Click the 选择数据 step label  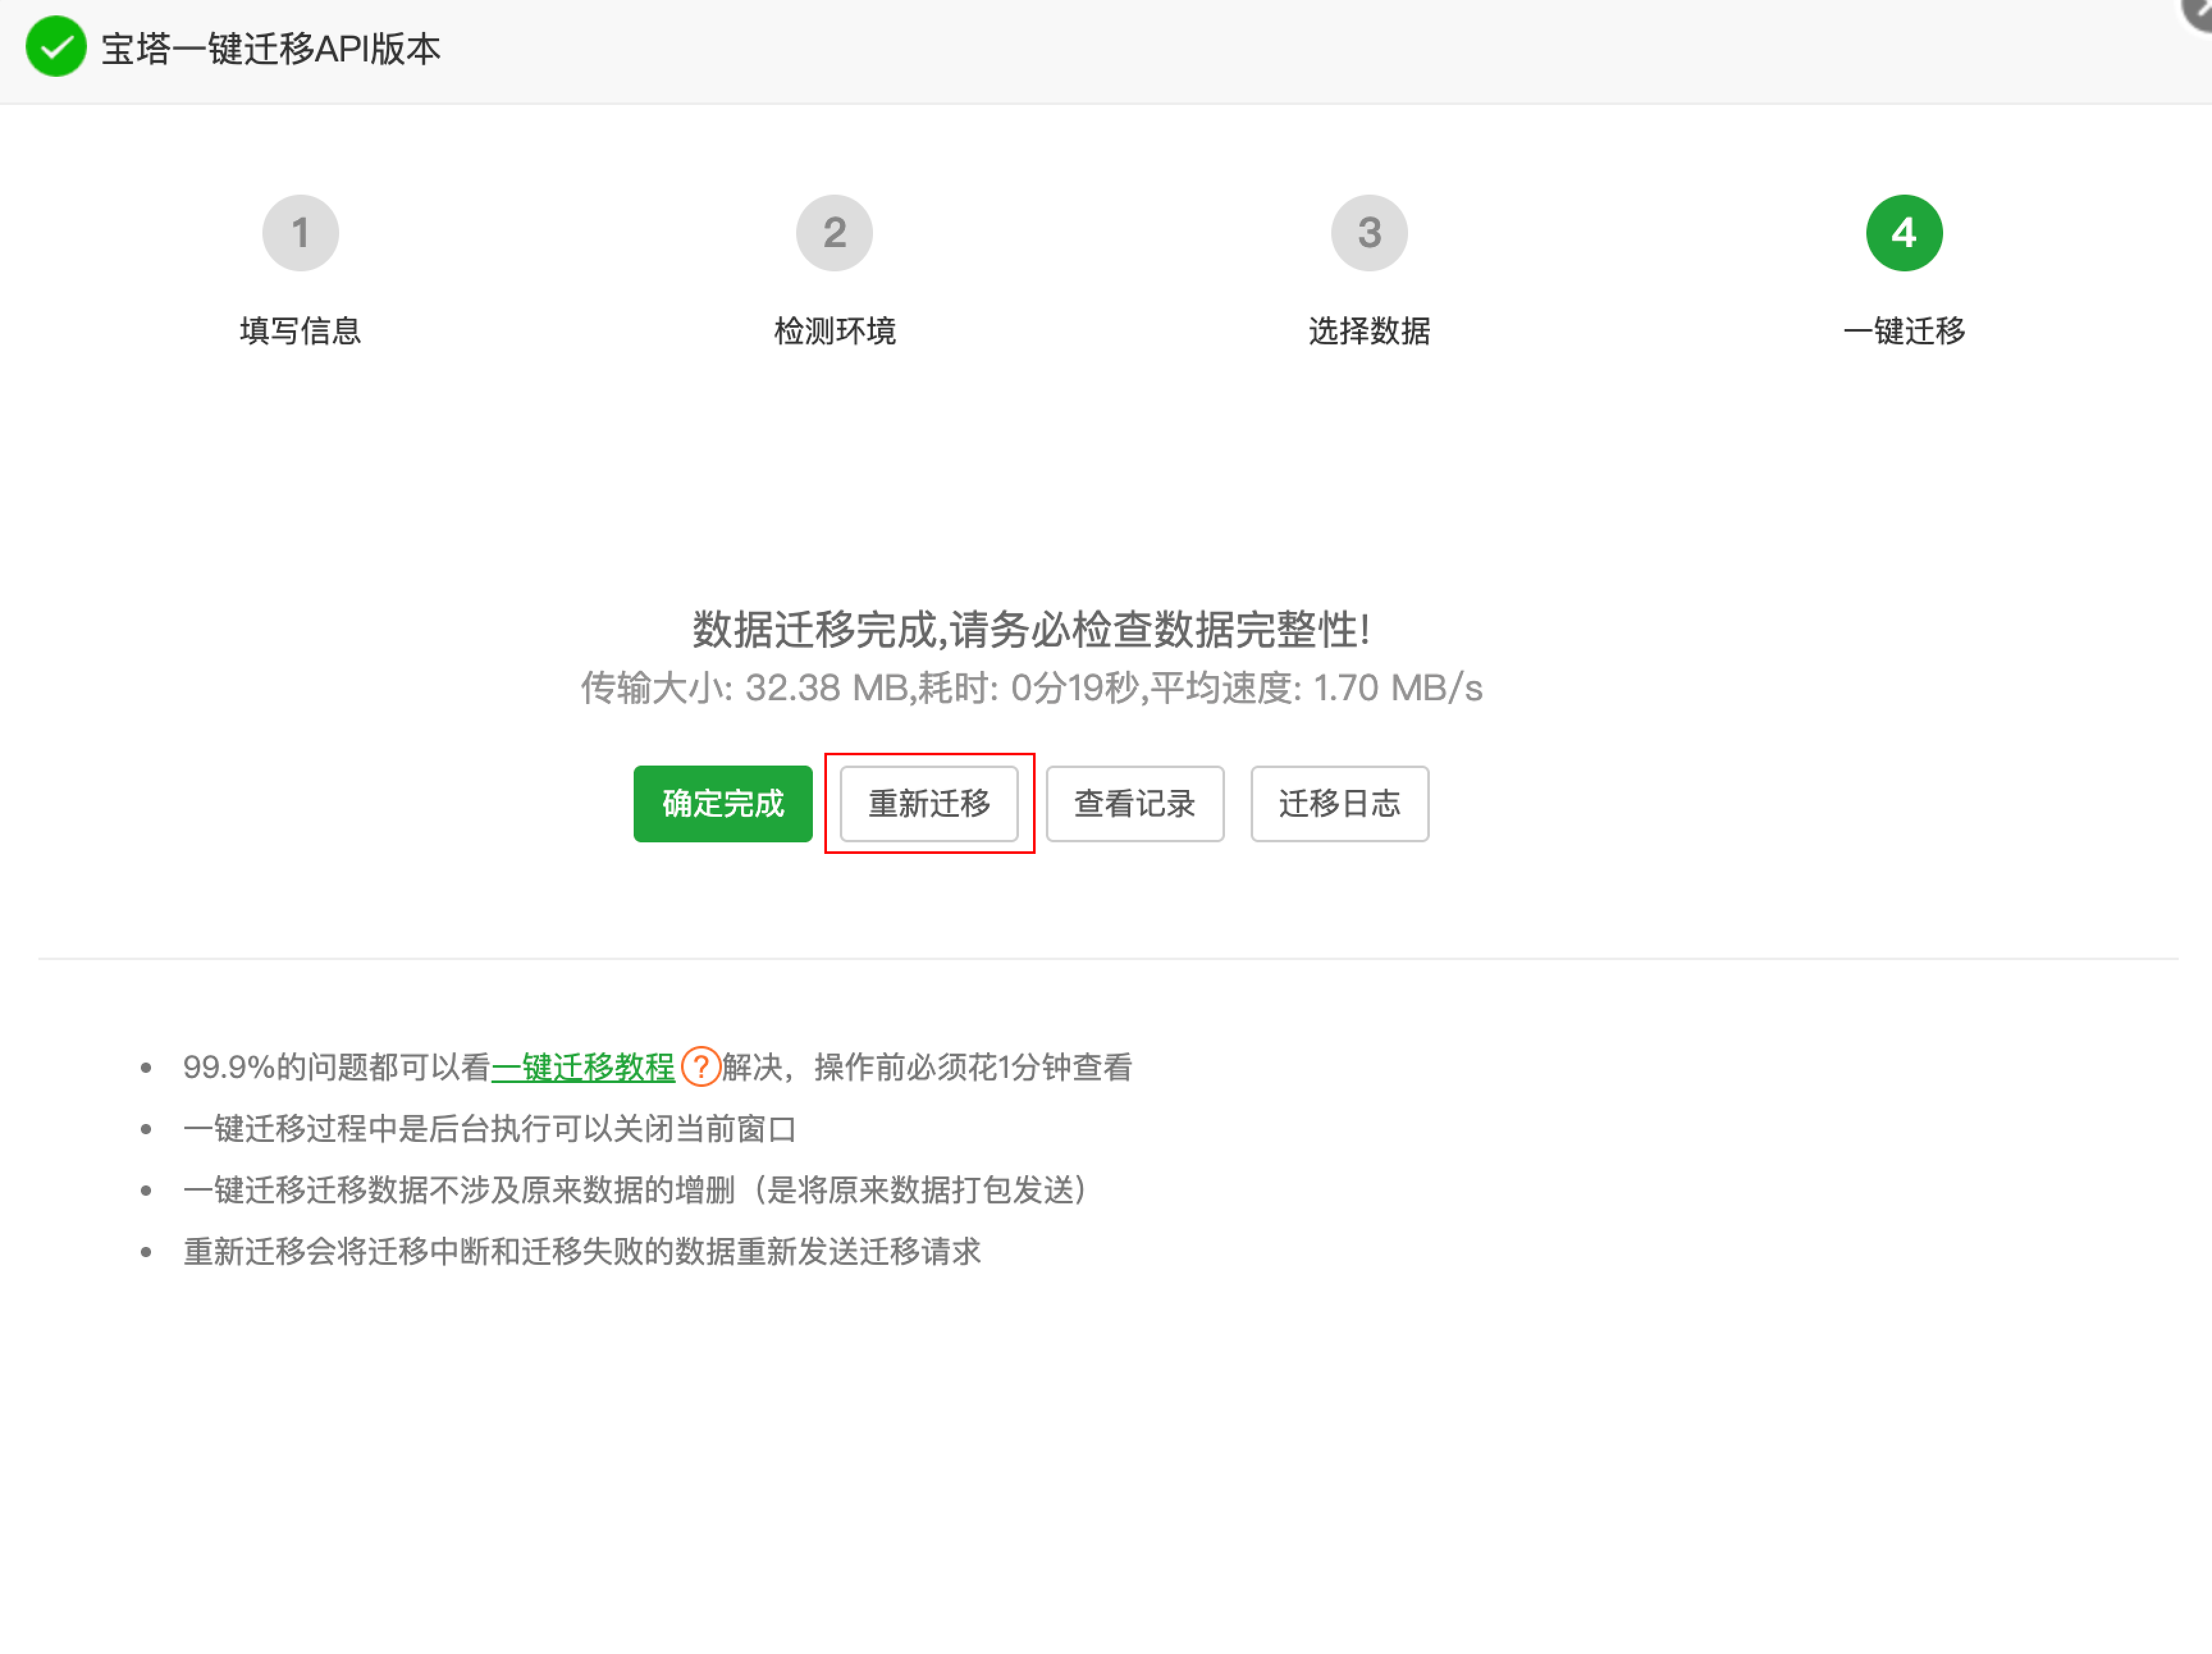click(x=1369, y=330)
